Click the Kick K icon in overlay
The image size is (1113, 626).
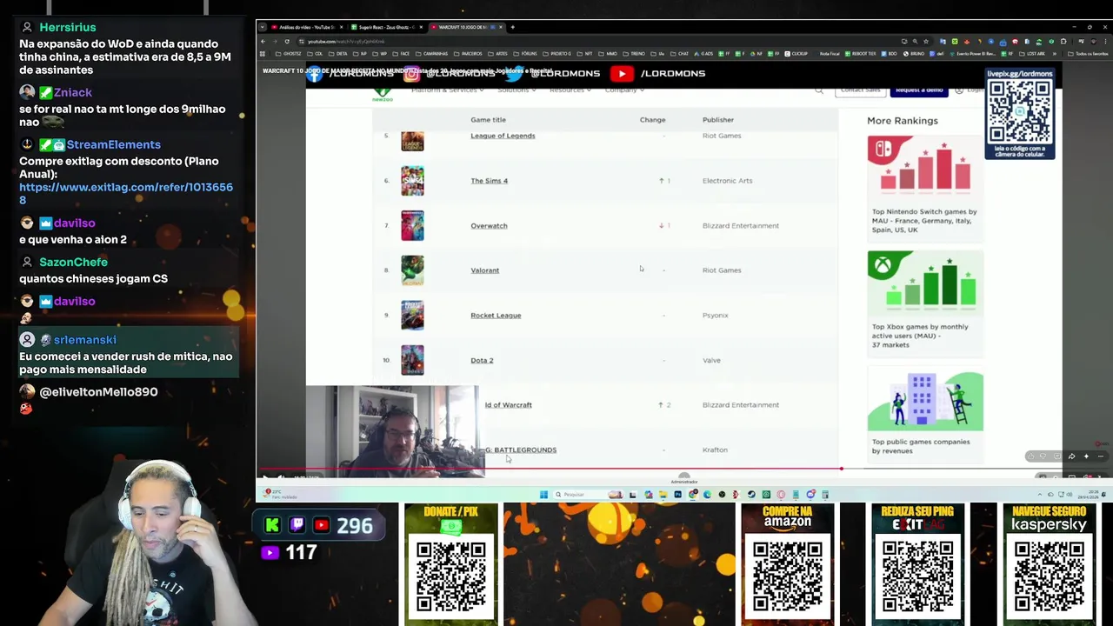(272, 525)
